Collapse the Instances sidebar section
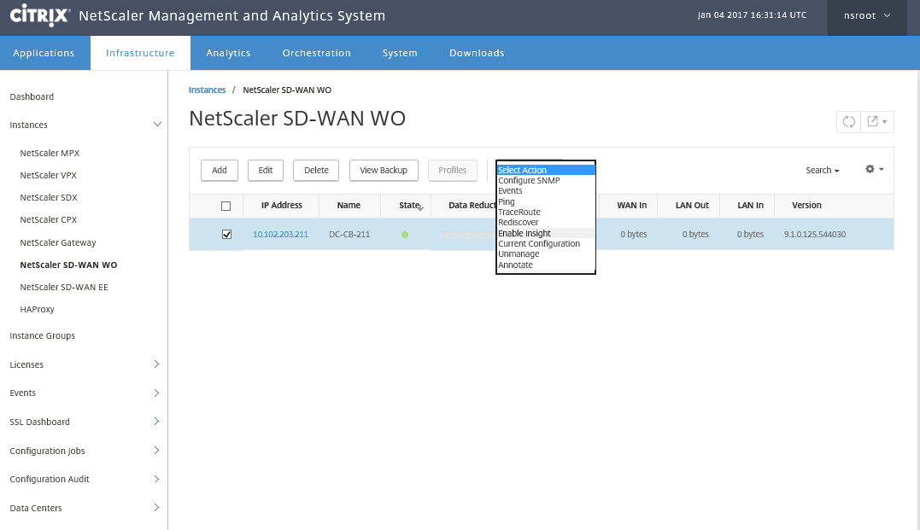Image resolution: width=920 pixels, height=530 pixels. click(157, 125)
